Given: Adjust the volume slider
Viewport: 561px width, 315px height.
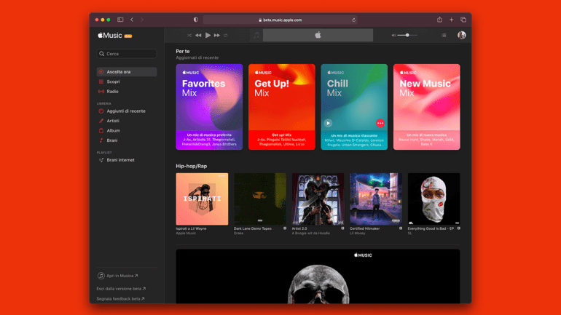Looking at the screenshot, I should click(x=407, y=35).
